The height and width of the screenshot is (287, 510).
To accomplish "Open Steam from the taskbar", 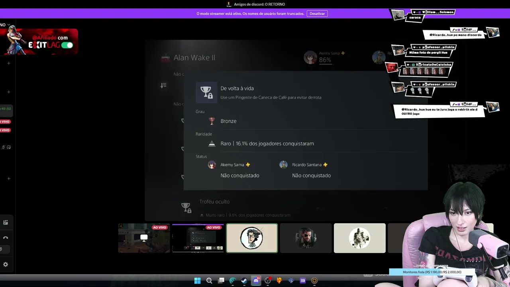I will click(x=244, y=281).
